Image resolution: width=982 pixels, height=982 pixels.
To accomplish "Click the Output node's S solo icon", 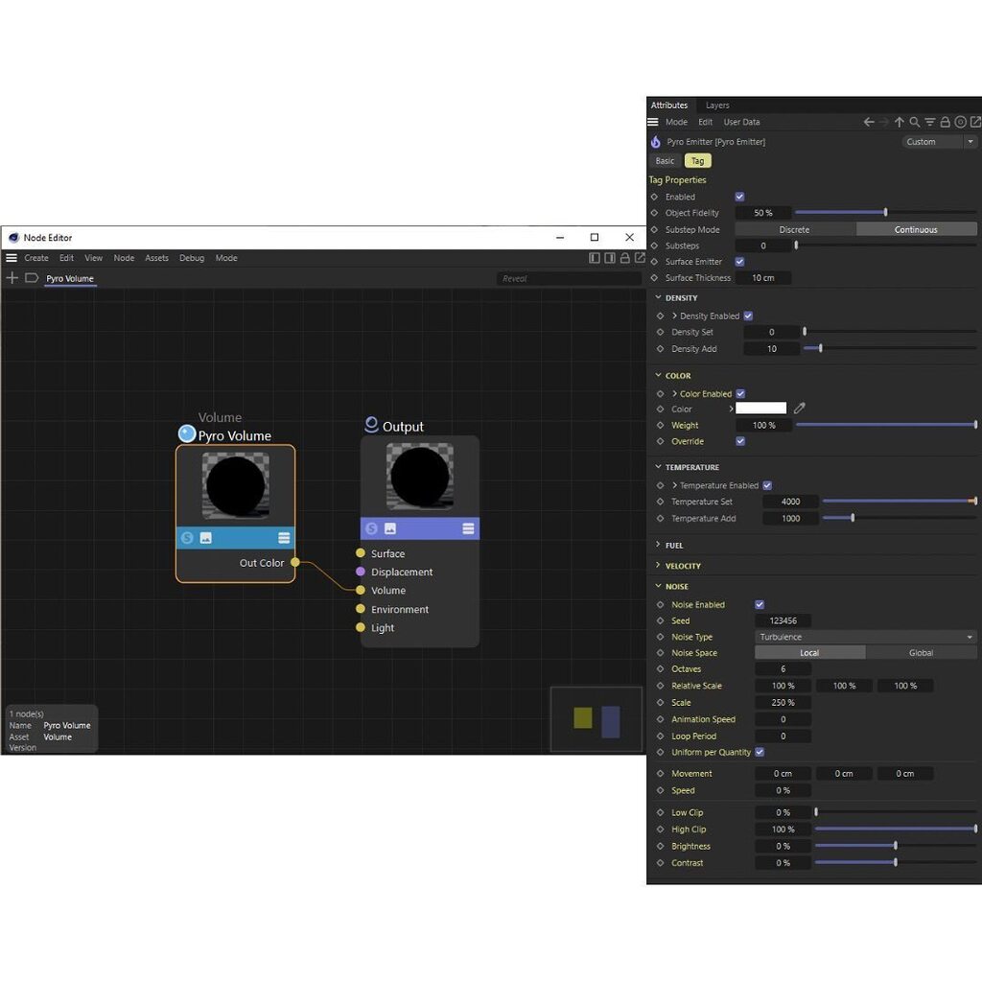I will click(x=371, y=528).
